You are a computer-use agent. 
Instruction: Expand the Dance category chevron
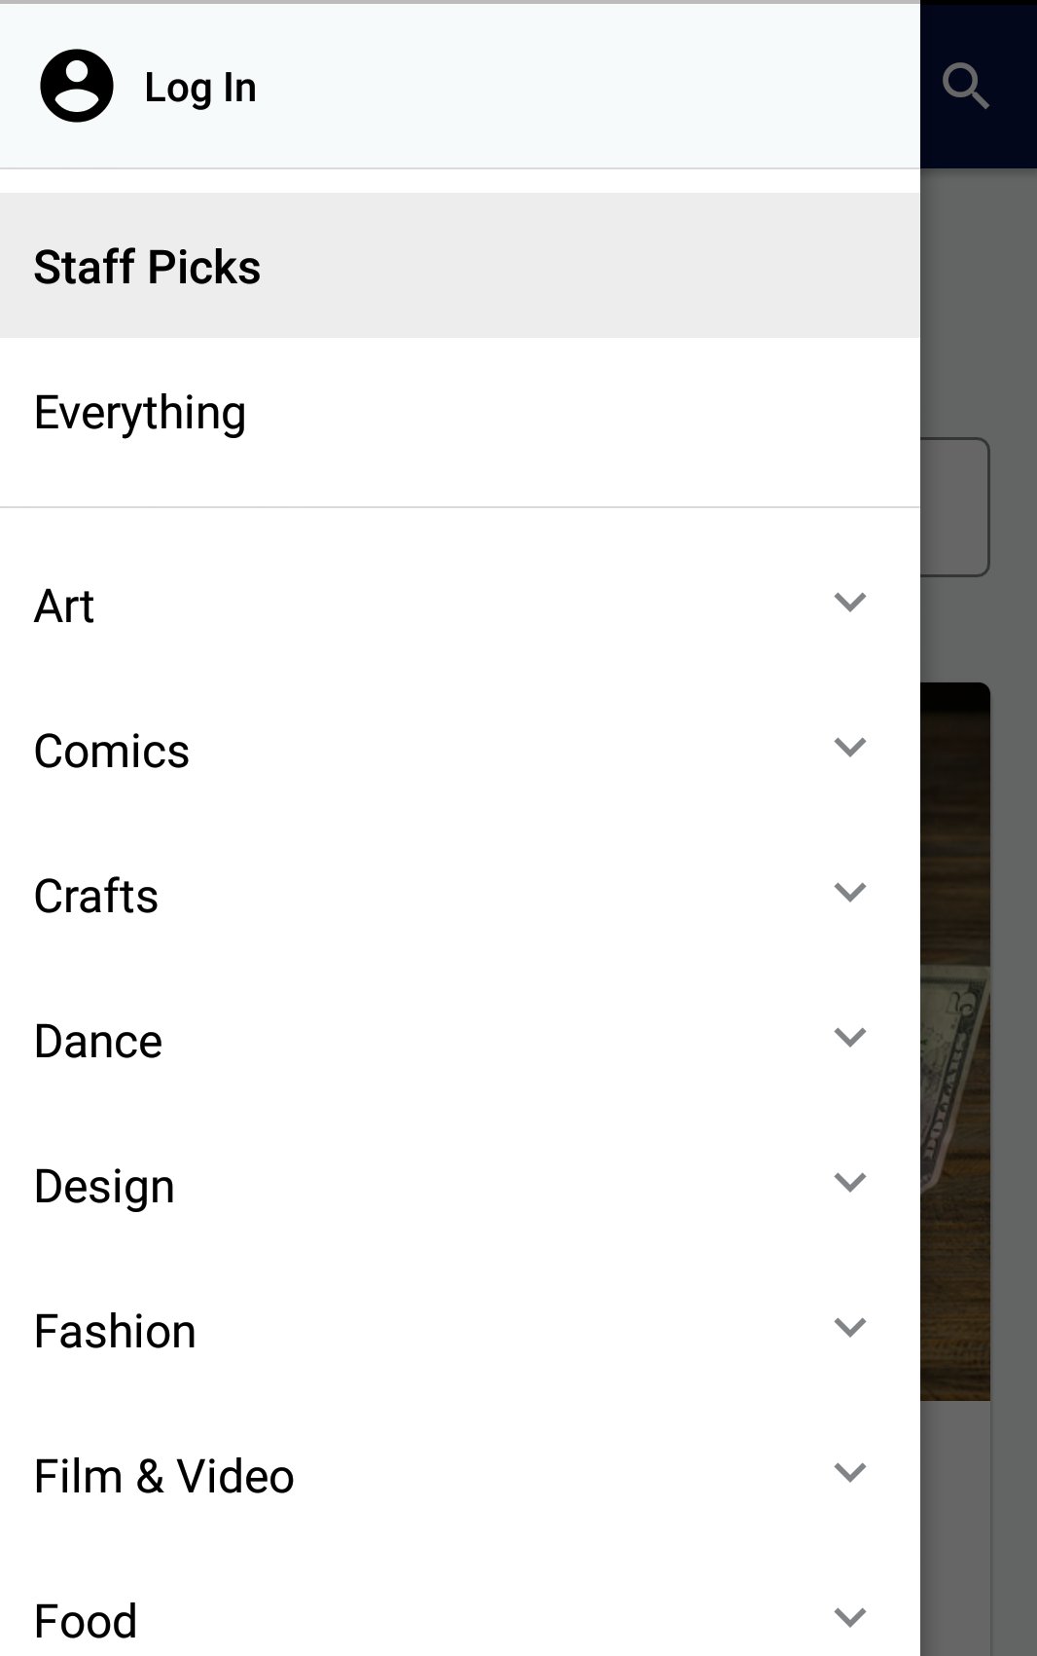pos(850,1038)
